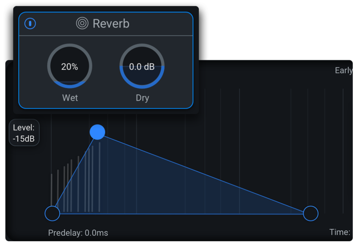Click the envelope baseline between hollow nodes
Image resolution: width=356 pixels, height=243 pixels.
tap(178, 214)
